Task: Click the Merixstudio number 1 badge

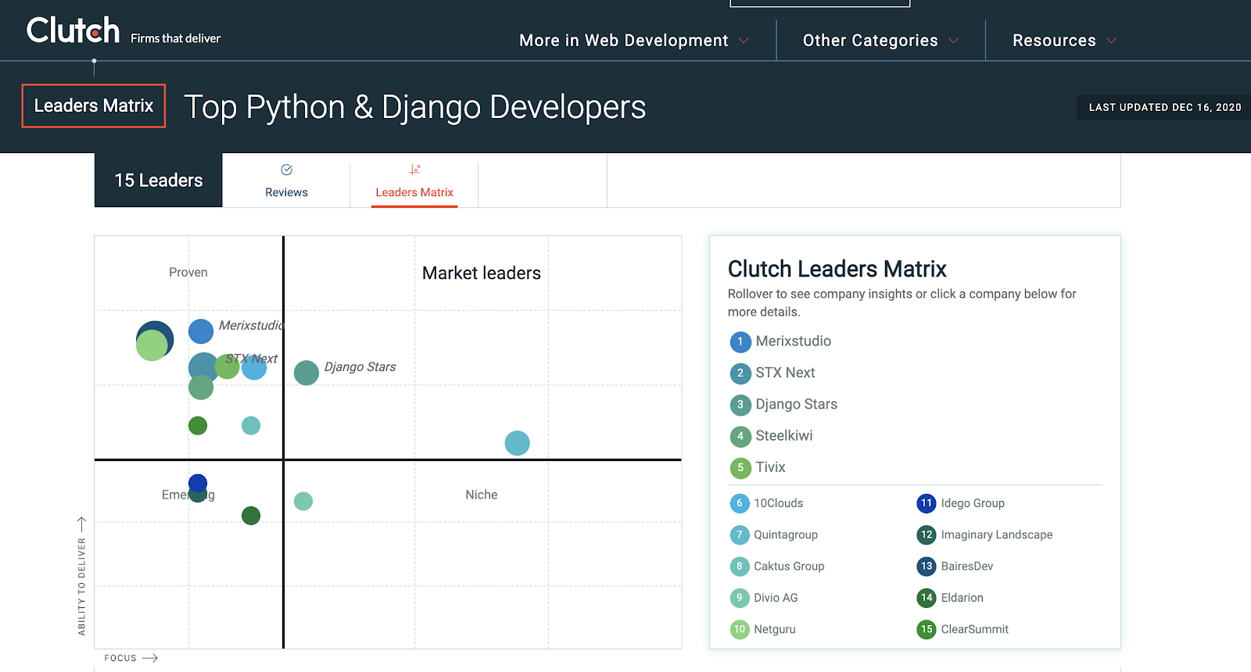Action: pos(740,341)
